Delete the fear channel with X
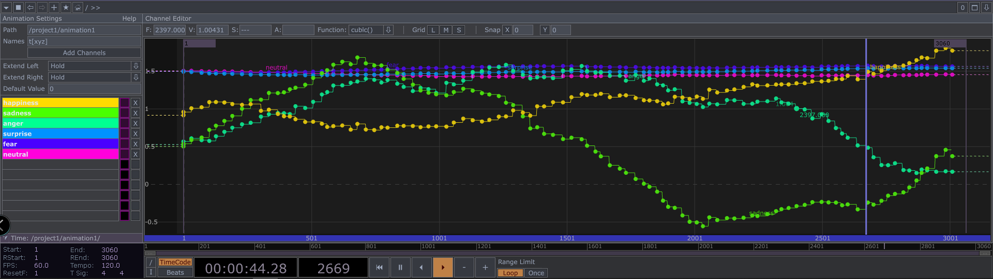Screen dimensions: 993x279 (136, 144)
